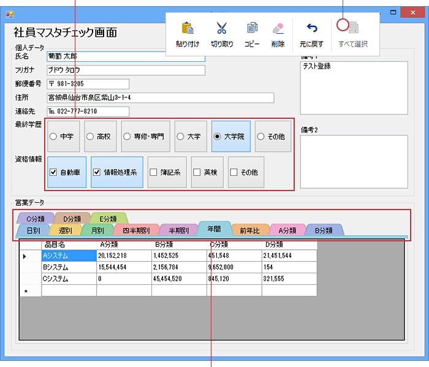Click the Delete (削除) eraser icon
The image size is (429, 367).
278,28
